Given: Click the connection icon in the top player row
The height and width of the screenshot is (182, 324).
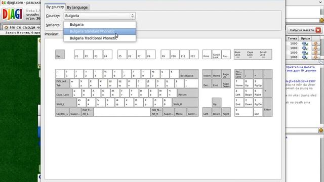Looking at the screenshot, I should coord(305,43).
